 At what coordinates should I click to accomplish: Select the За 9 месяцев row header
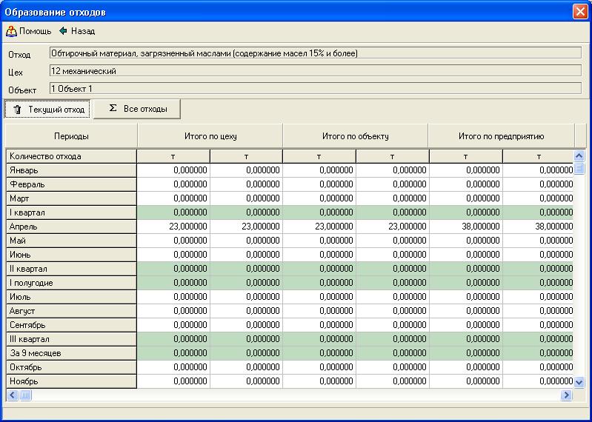pos(71,353)
